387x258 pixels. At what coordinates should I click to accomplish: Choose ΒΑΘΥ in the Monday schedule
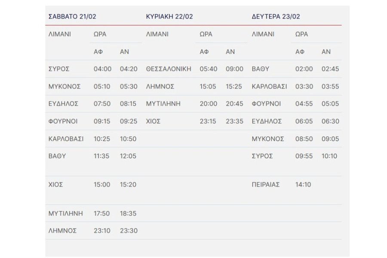point(261,69)
